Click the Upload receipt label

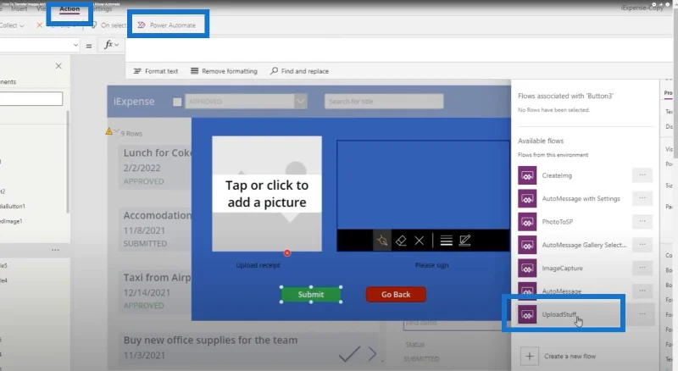pyautogui.click(x=258, y=265)
